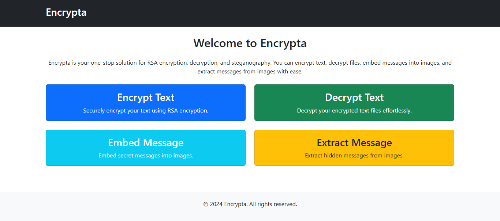Click the dark navigation bar
Viewport: 500px width, 221px height.
click(250, 13)
